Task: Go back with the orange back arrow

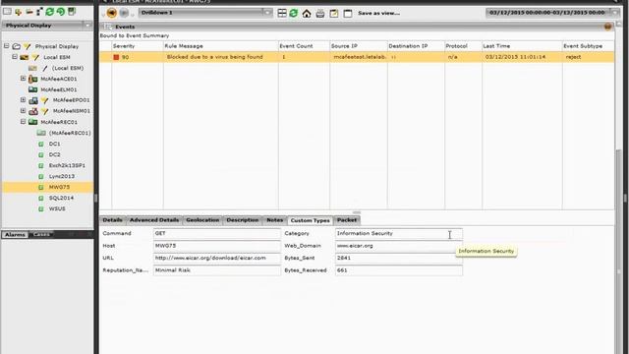Action: click(x=111, y=13)
